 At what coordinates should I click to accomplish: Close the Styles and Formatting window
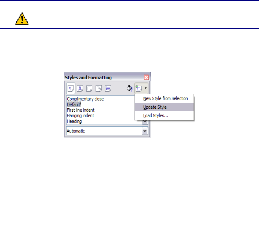point(146,77)
